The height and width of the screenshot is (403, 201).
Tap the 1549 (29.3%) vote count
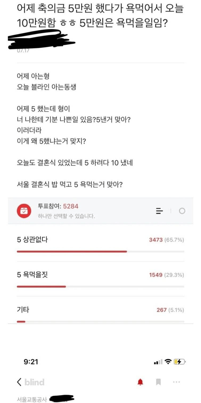click(x=166, y=275)
